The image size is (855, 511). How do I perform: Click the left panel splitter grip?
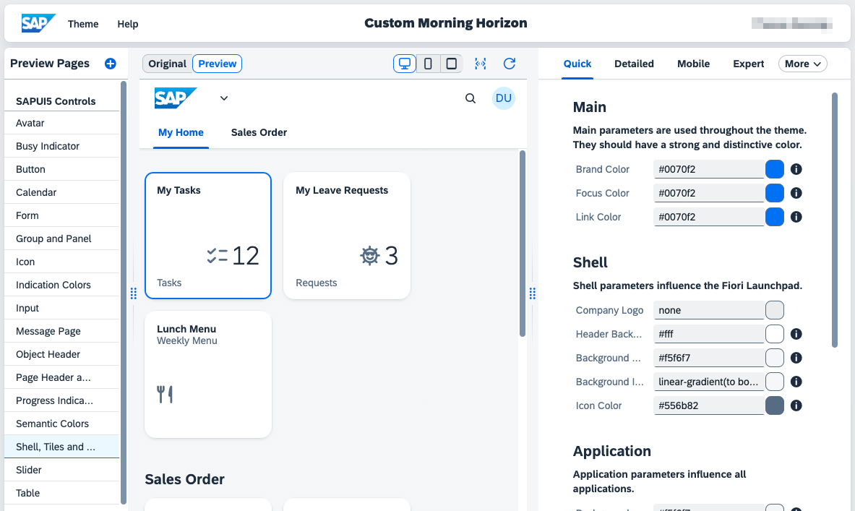click(134, 293)
